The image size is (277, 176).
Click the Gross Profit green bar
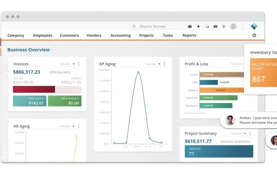(219, 98)
